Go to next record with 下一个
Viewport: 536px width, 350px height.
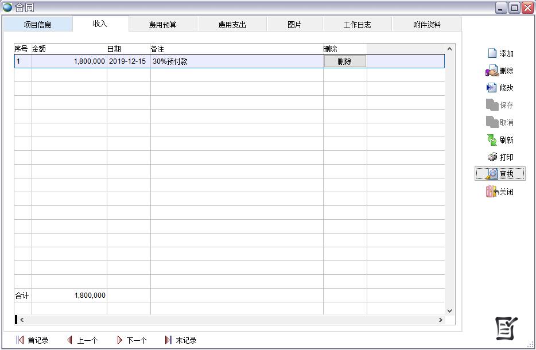[131, 340]
